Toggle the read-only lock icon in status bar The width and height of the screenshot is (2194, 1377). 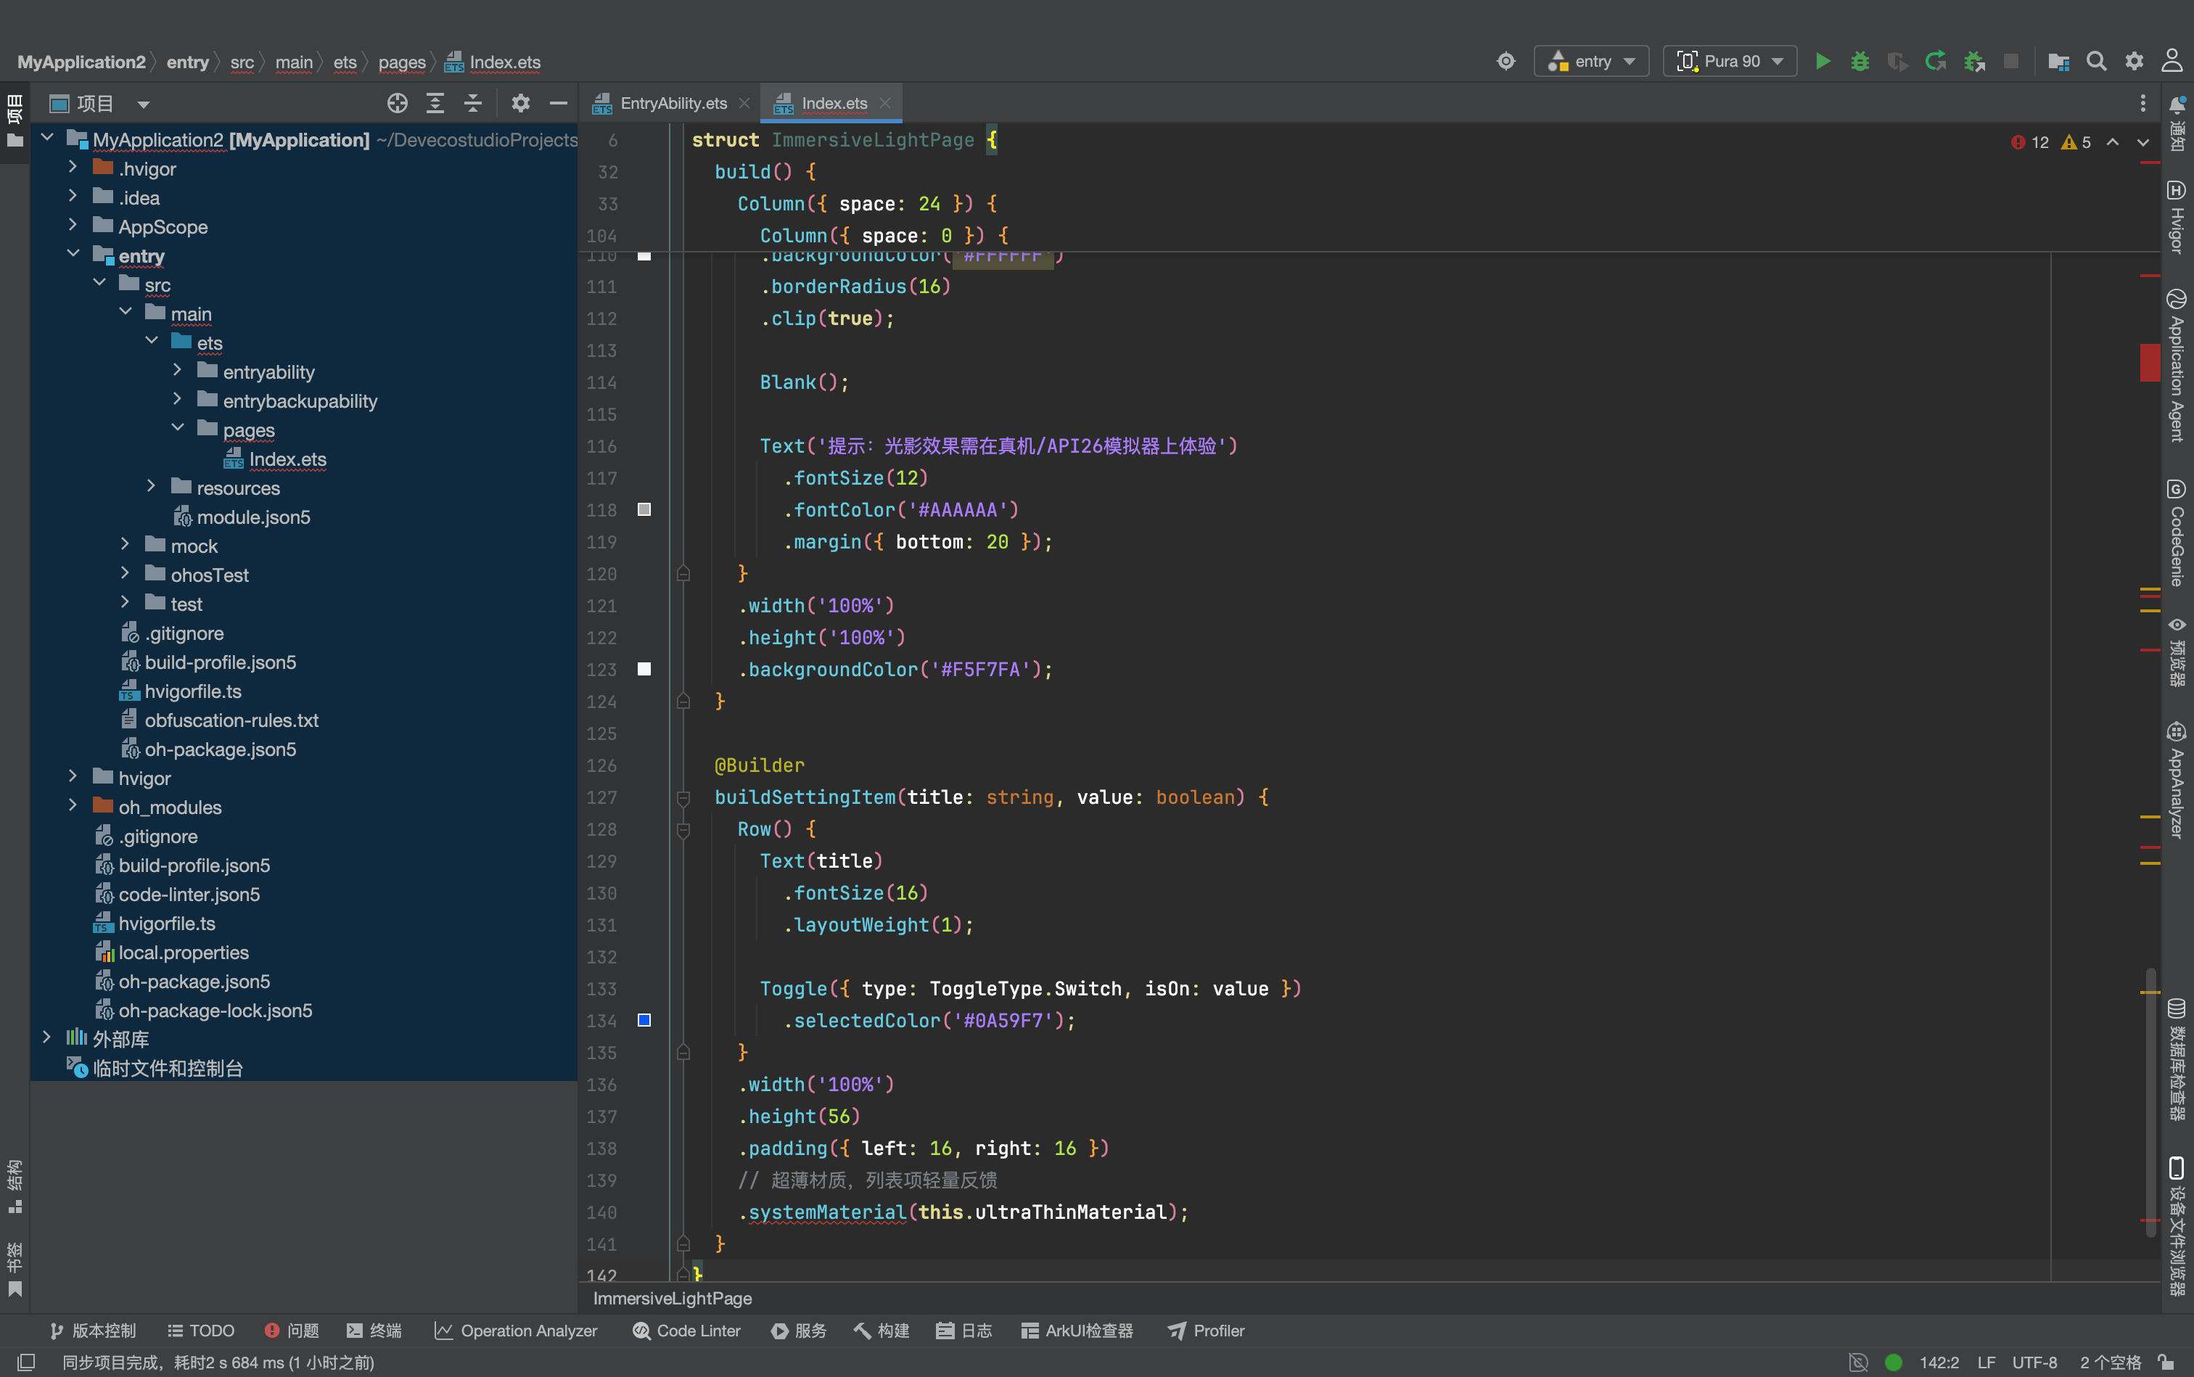[2166, 1362]
